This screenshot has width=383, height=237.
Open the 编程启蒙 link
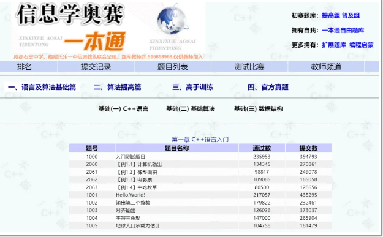pyautogui.click(x=362, y=45)
